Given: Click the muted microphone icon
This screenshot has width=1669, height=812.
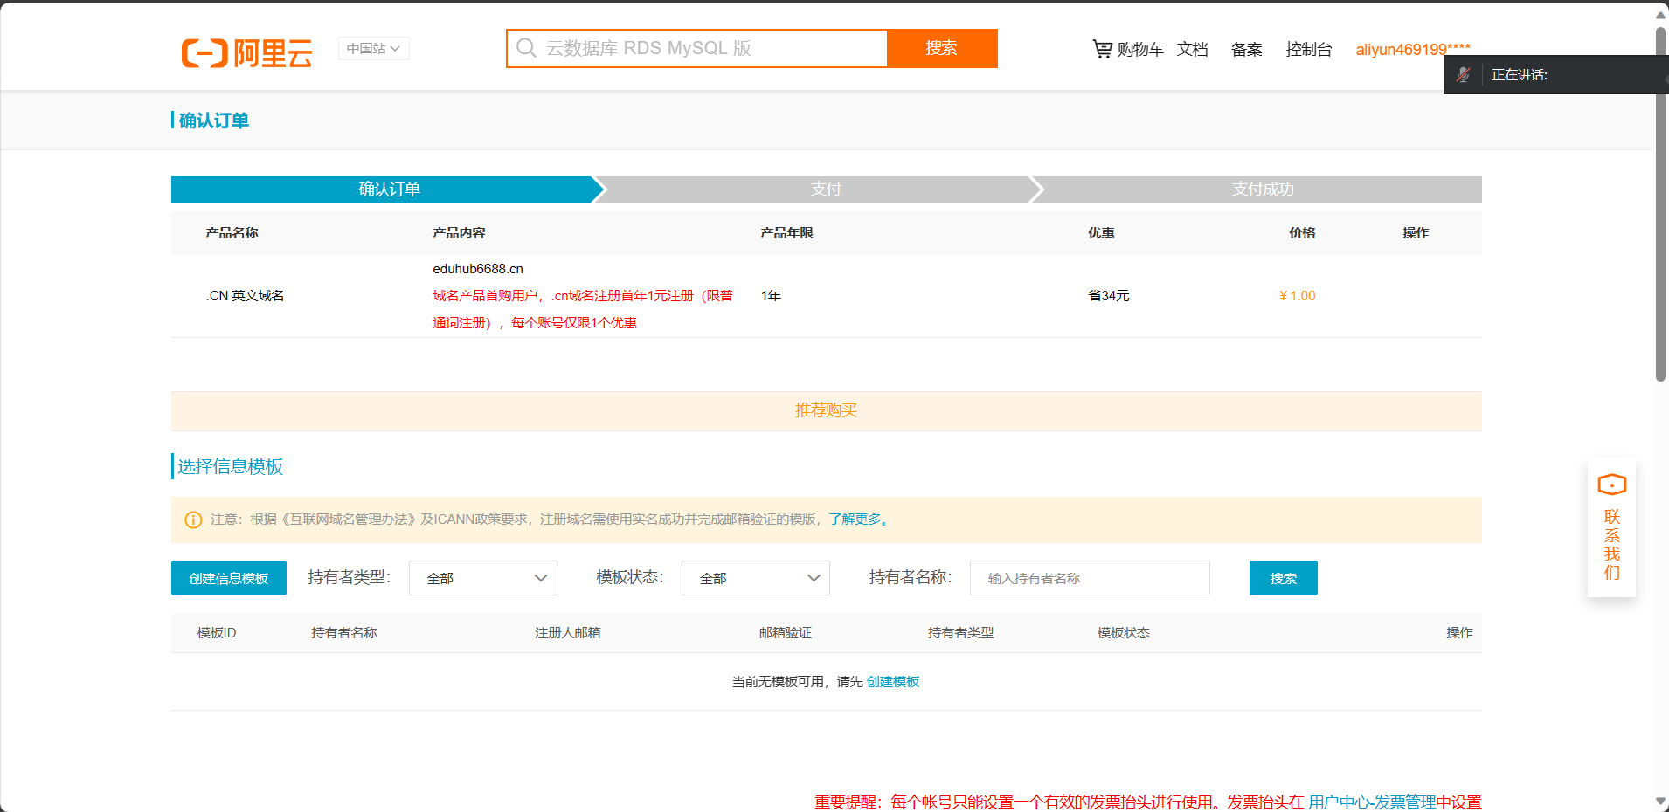Looking at the screenshot, I should (x=1464, y=75).
